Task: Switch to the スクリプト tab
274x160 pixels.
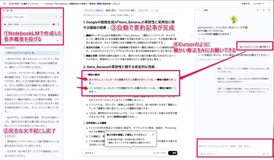Action: click(x=143, y=10)
